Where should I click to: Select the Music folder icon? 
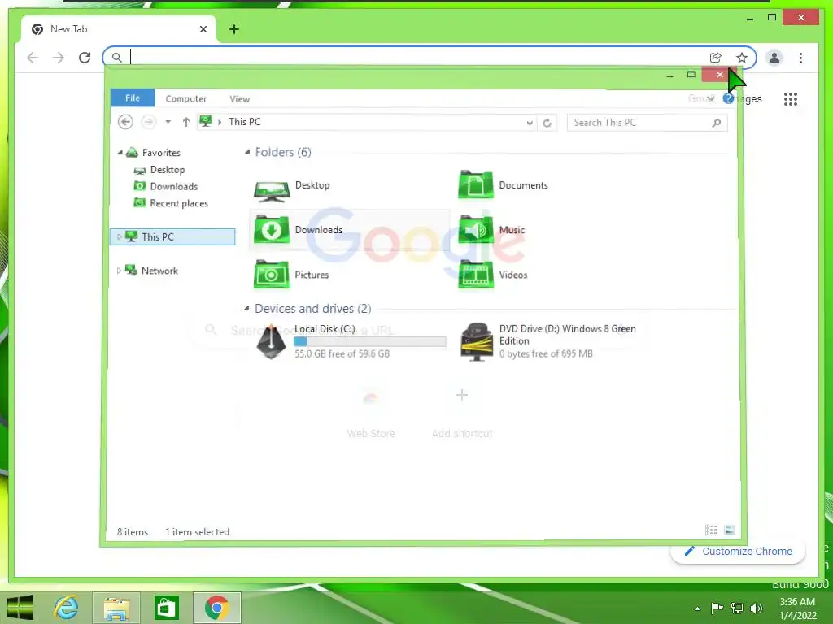coord(475,230)
